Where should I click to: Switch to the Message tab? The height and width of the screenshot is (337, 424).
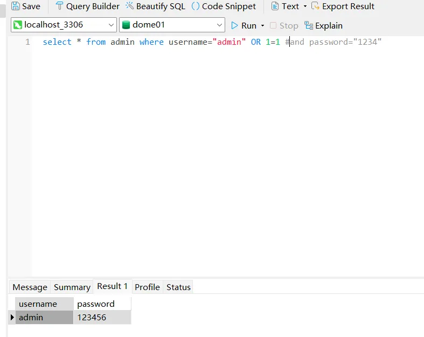click(30, 287)
